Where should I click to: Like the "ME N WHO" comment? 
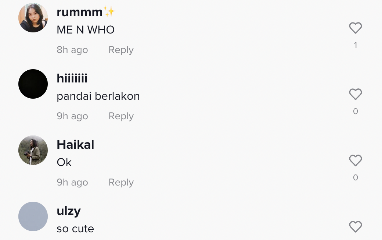pyautogui.click(x=355, y=28)
